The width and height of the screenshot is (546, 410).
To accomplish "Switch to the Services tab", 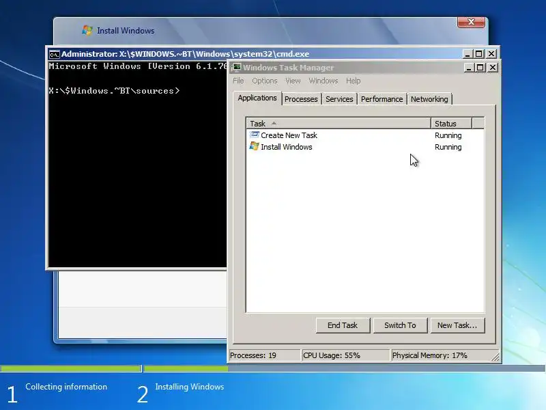I will click(x=339, y=99).
